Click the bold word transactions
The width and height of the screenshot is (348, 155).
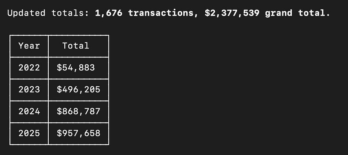(161, 13)
